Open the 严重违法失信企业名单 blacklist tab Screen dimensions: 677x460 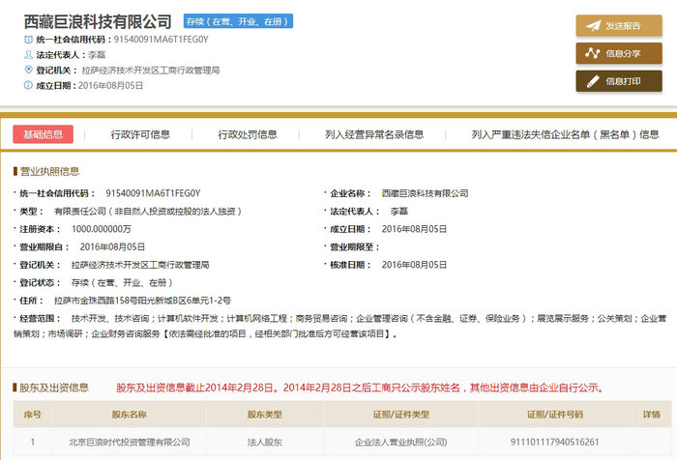(x=565, y=134)
